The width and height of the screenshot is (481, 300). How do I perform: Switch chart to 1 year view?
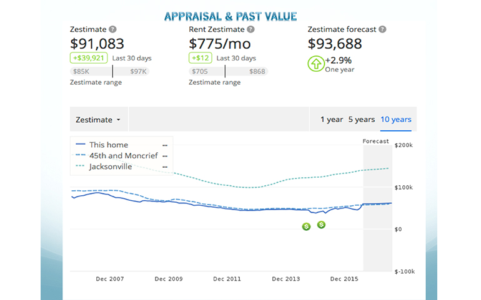331,120
